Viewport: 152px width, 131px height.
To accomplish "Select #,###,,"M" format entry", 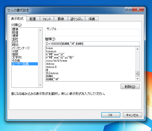I will 91,79.
